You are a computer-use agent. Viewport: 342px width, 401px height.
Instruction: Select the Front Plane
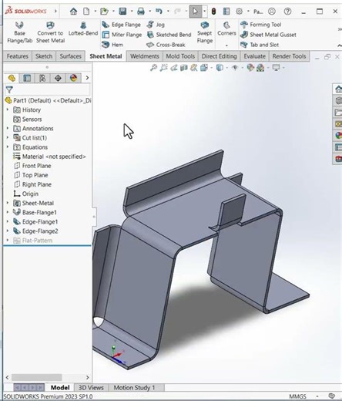(32, 166)
